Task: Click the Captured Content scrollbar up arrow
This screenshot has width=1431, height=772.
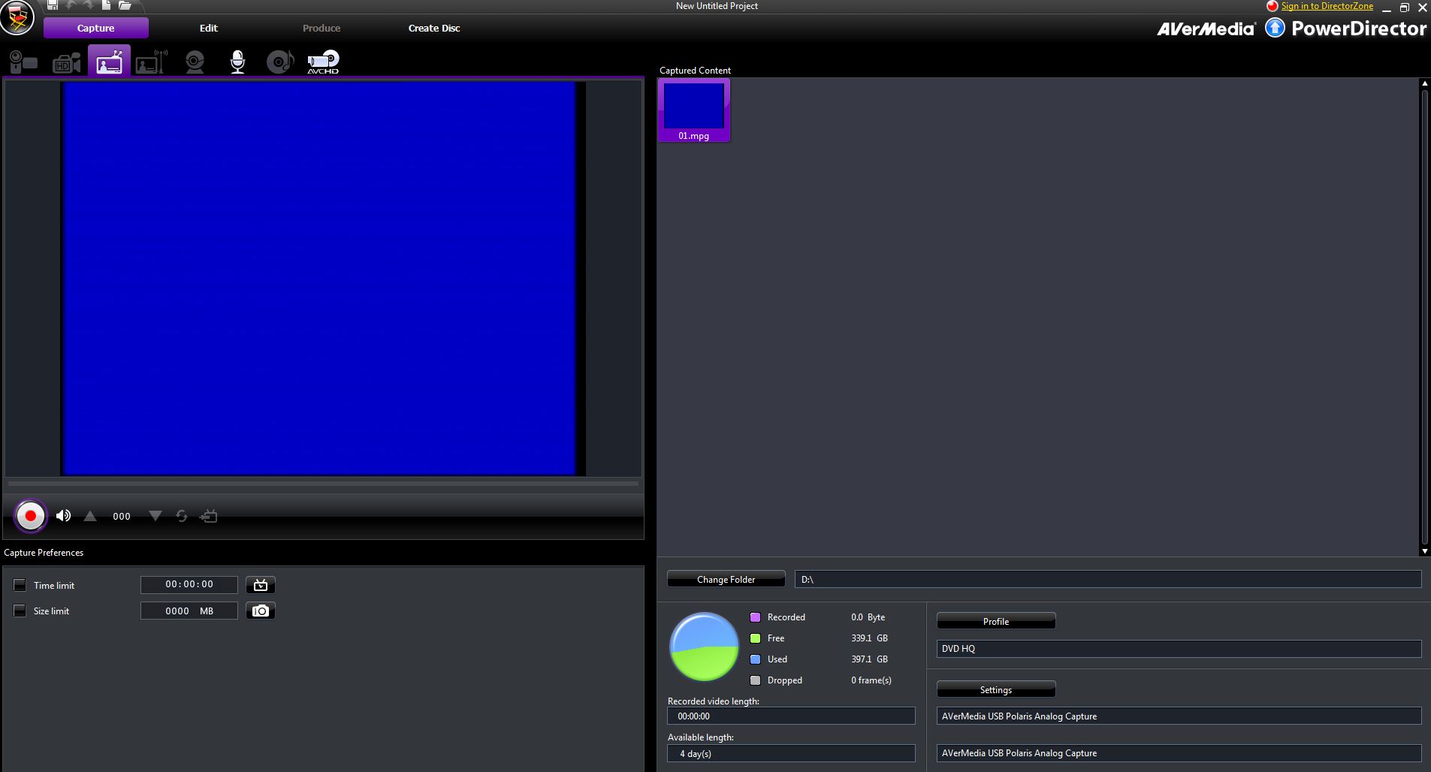Action: (1424, 83)
